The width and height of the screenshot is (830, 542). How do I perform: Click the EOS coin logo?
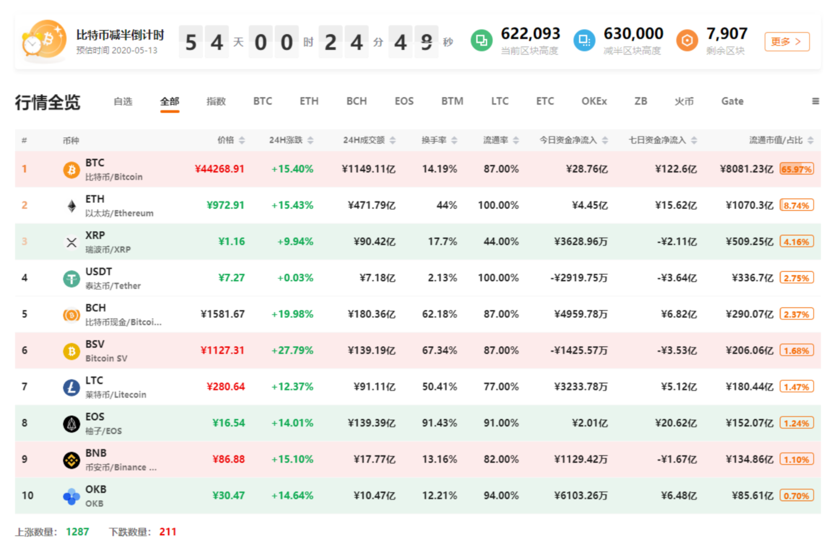coord(72,424)
